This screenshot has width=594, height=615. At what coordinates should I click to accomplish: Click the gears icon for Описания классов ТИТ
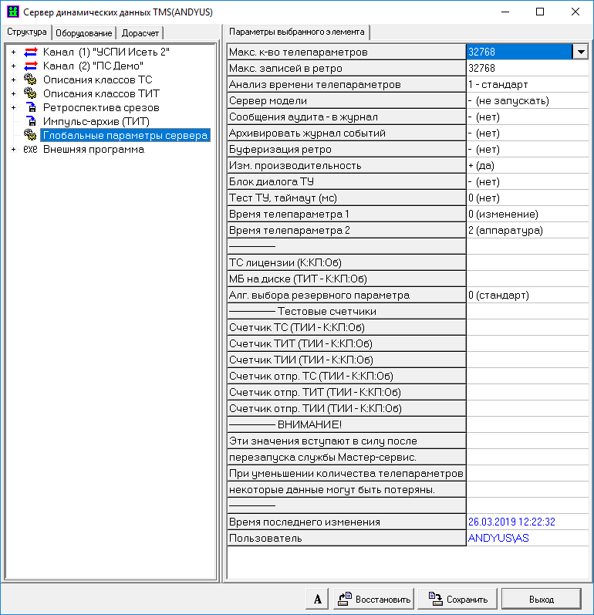[31, 93]
